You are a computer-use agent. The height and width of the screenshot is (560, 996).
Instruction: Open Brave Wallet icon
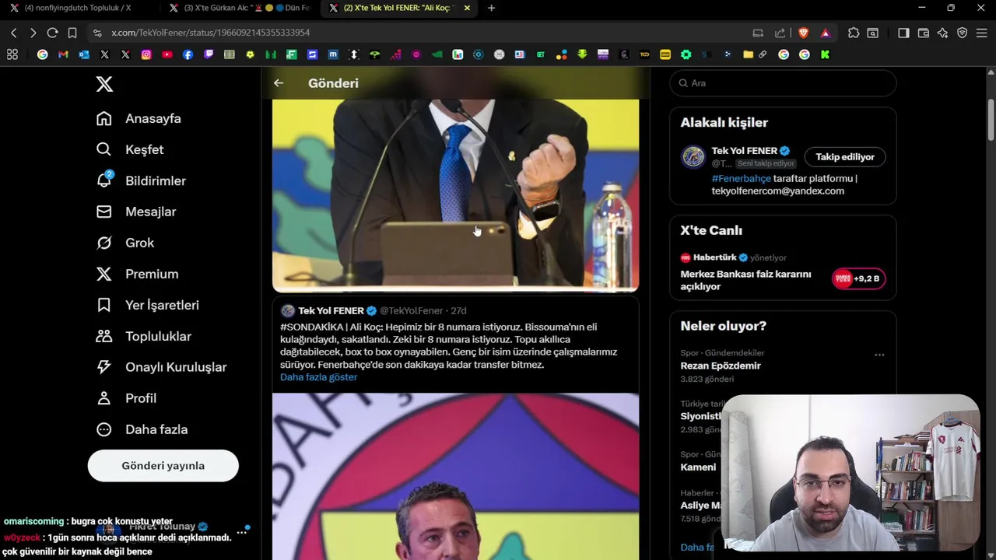coord(924,33)
